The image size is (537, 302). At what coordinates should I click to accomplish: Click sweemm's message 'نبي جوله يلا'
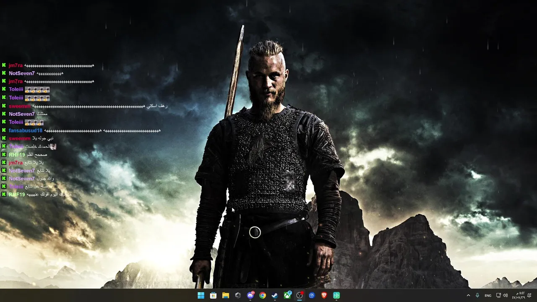point(43,138)
